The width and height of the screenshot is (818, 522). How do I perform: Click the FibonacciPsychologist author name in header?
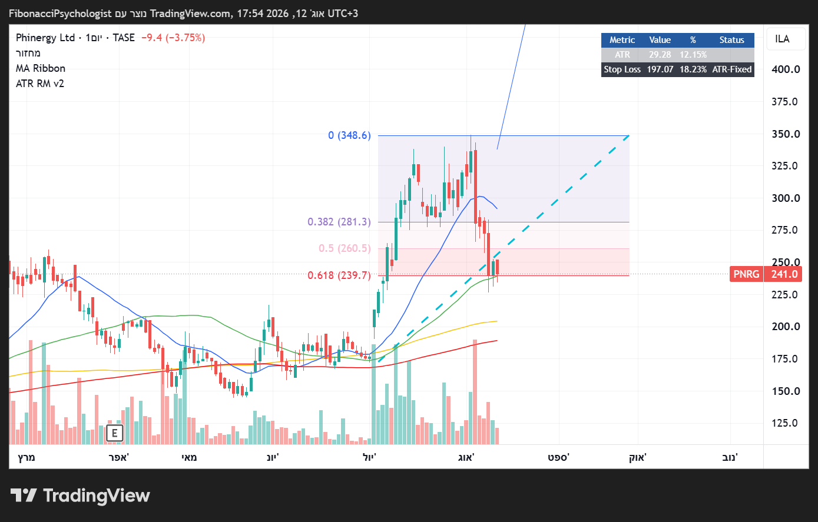[x=60, y=13]
